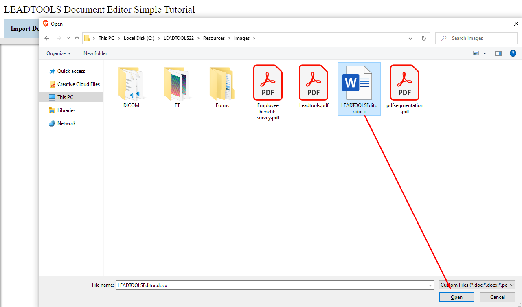Click the File name text field

(272, 285)
